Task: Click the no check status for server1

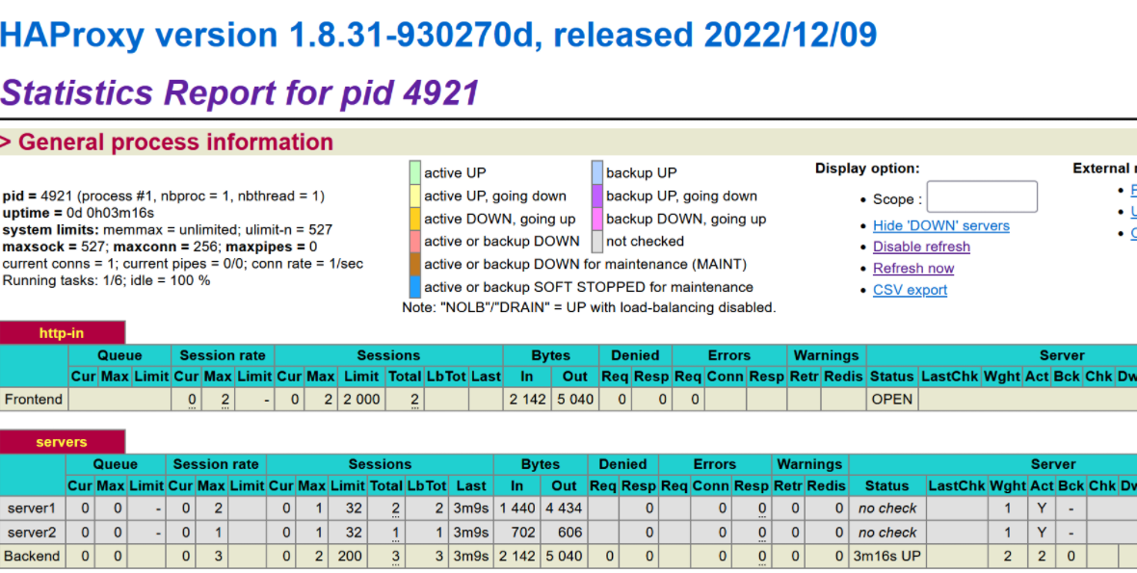Action: click(886, 508)
